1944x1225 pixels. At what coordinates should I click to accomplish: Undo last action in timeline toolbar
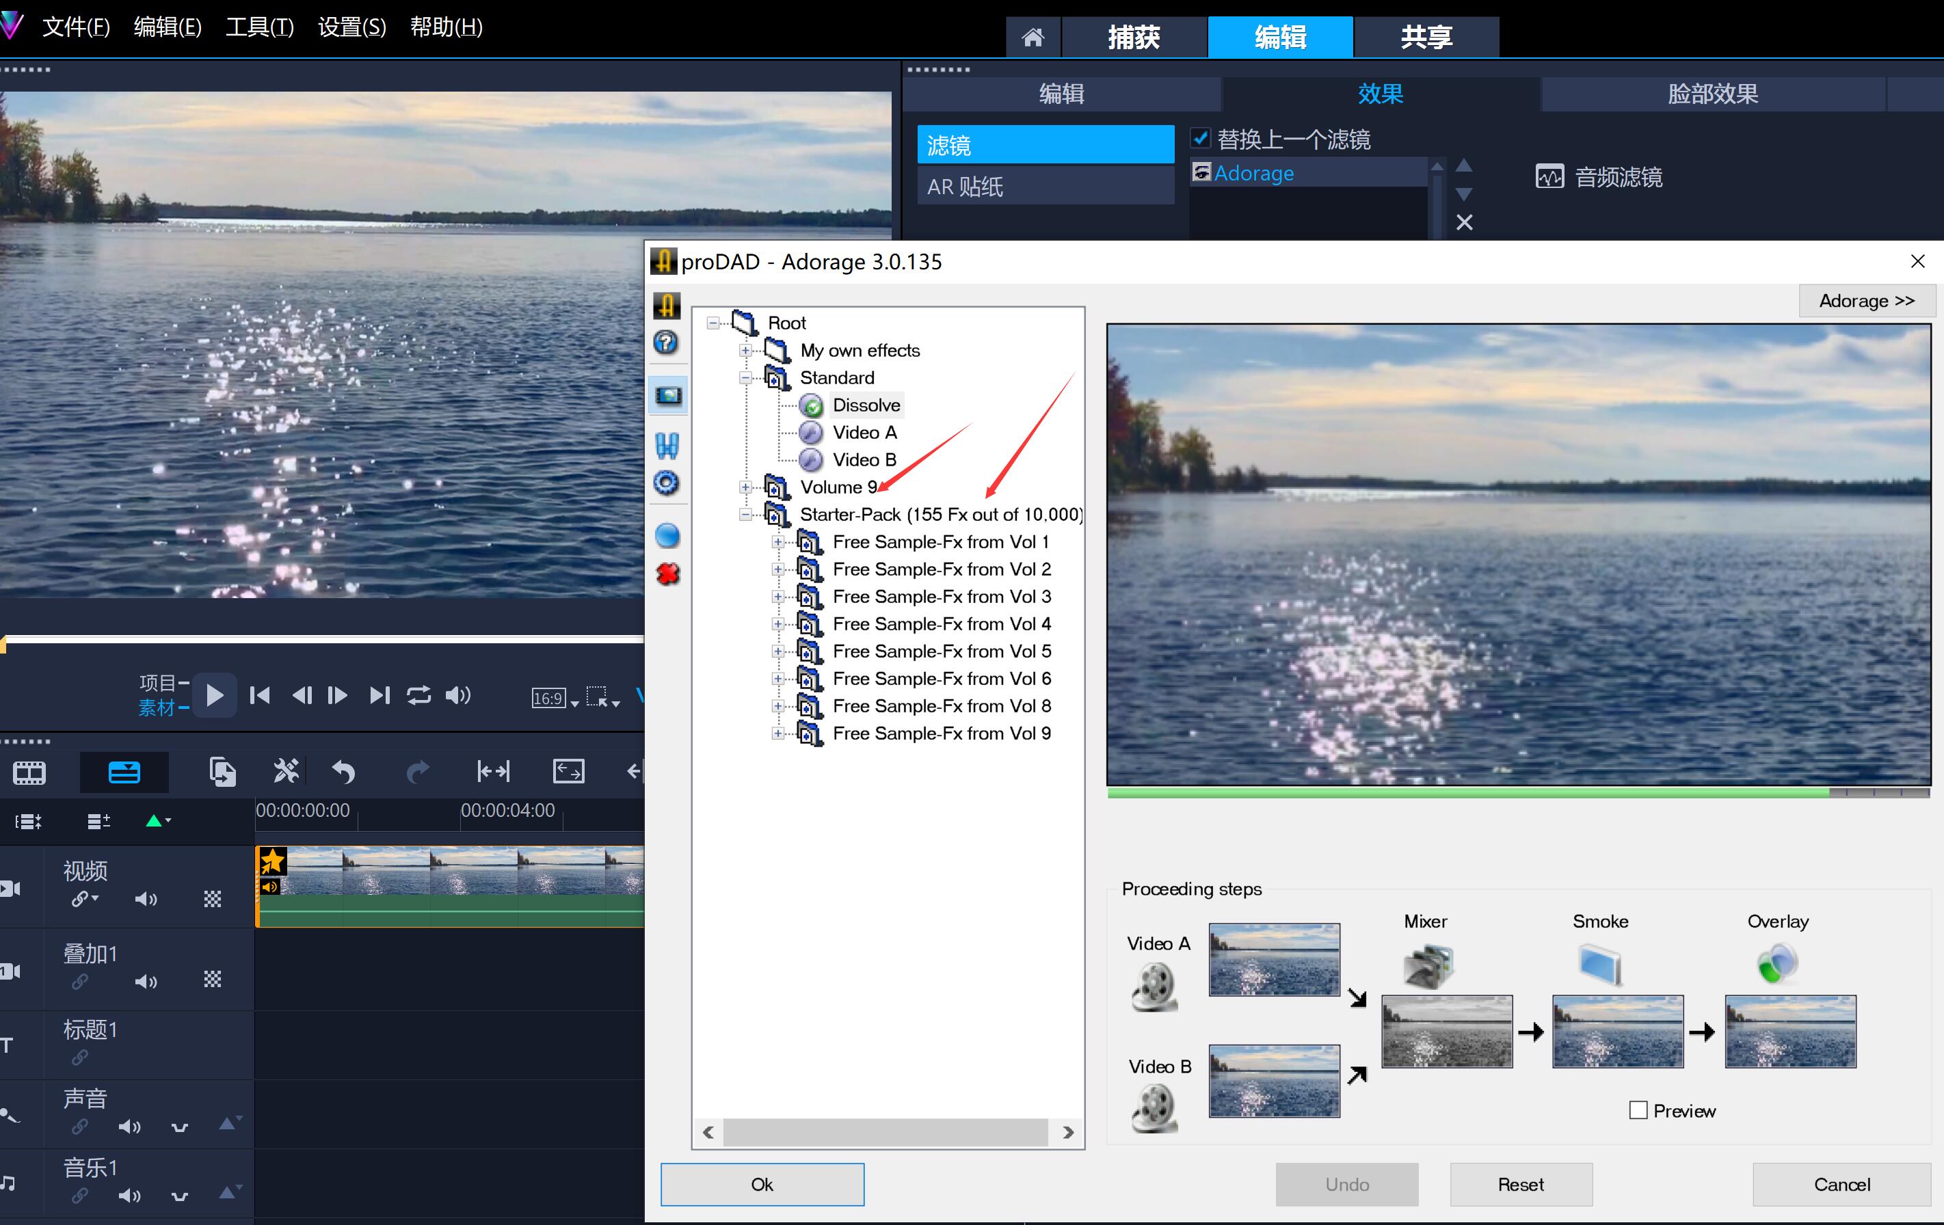[x=344, y=772]
